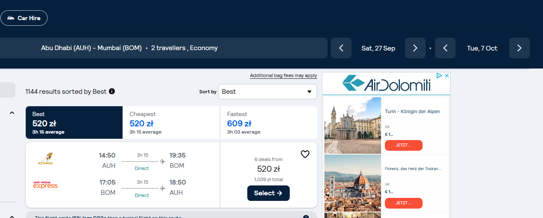Edit the Abu Dhabi – Mumbai search field
This screenshot has width=543, height=218.
pos(164,48)
